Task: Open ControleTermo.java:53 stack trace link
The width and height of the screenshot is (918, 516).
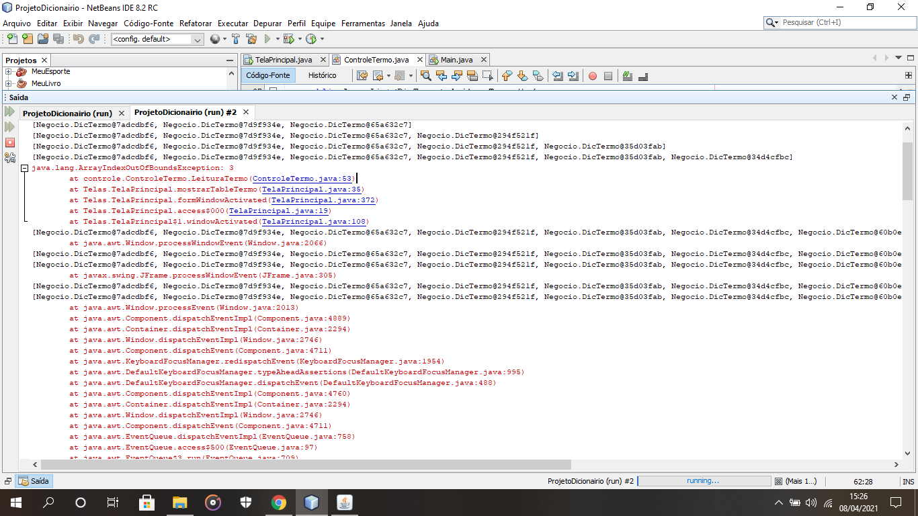Action: point(302,179)
